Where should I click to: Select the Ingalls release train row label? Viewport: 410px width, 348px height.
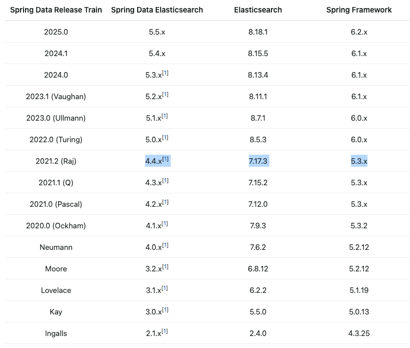click(56, 333)
